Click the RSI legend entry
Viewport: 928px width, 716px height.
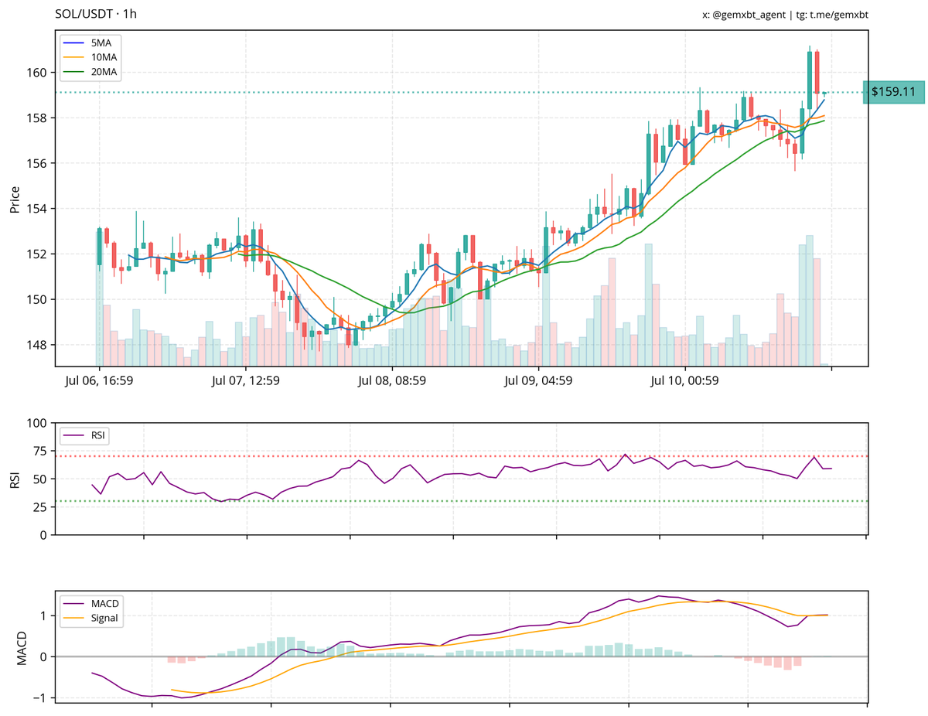tap(85, 436)
